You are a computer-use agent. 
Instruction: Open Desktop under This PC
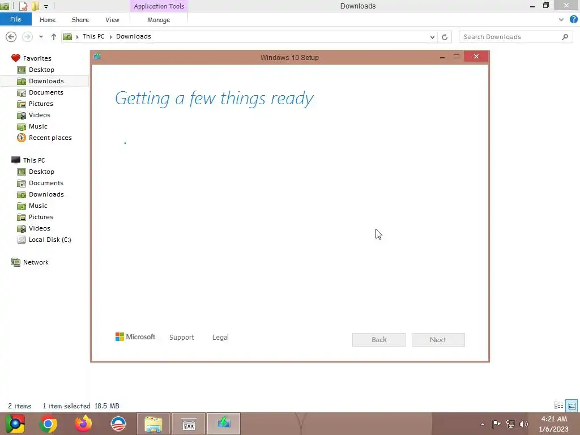pyautogui.click(x=41, y=172)
